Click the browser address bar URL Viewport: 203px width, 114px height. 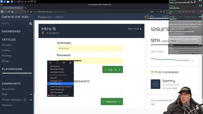49,12
